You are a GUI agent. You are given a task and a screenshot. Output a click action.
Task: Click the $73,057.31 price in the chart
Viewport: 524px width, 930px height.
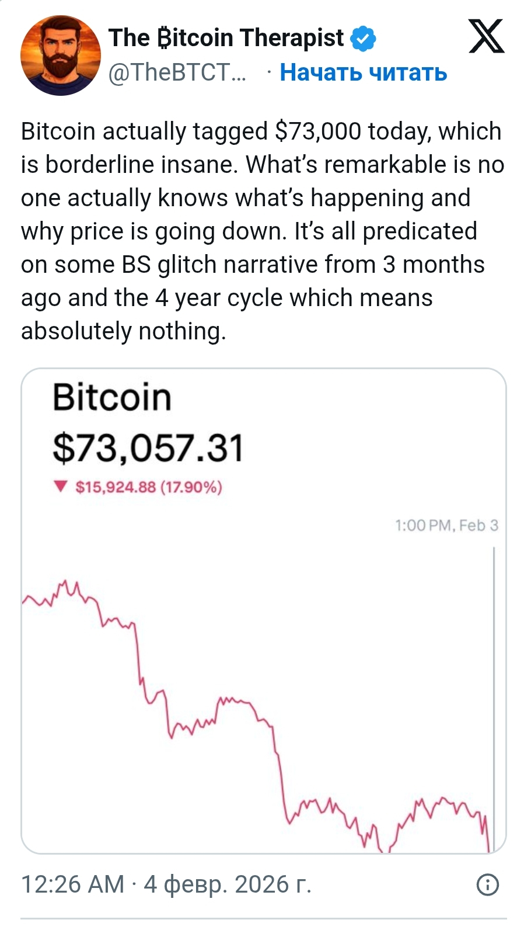148,449
